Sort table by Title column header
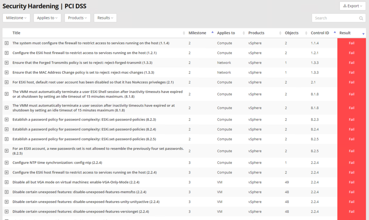This screenshot has height=220, width=369. [x=16, y=33]
